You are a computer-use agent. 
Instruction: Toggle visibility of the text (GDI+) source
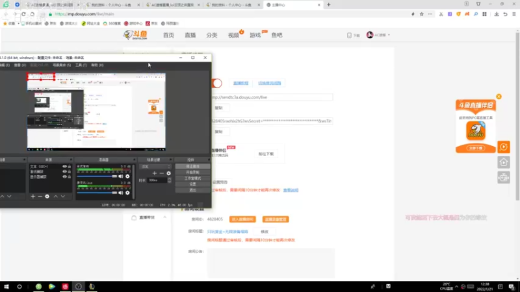[64, 166]
